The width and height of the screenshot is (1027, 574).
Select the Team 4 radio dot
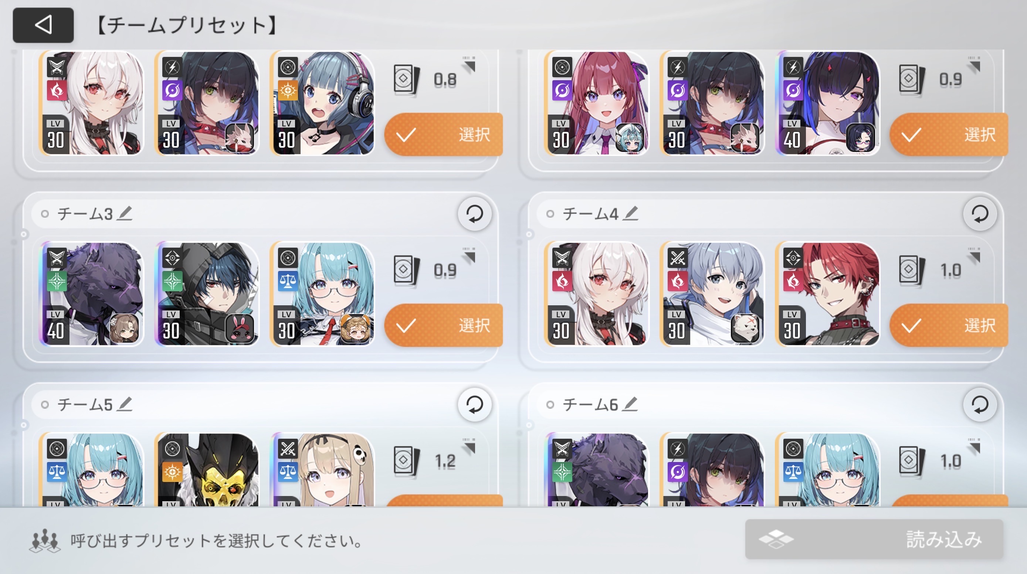[x=550, y=214]
